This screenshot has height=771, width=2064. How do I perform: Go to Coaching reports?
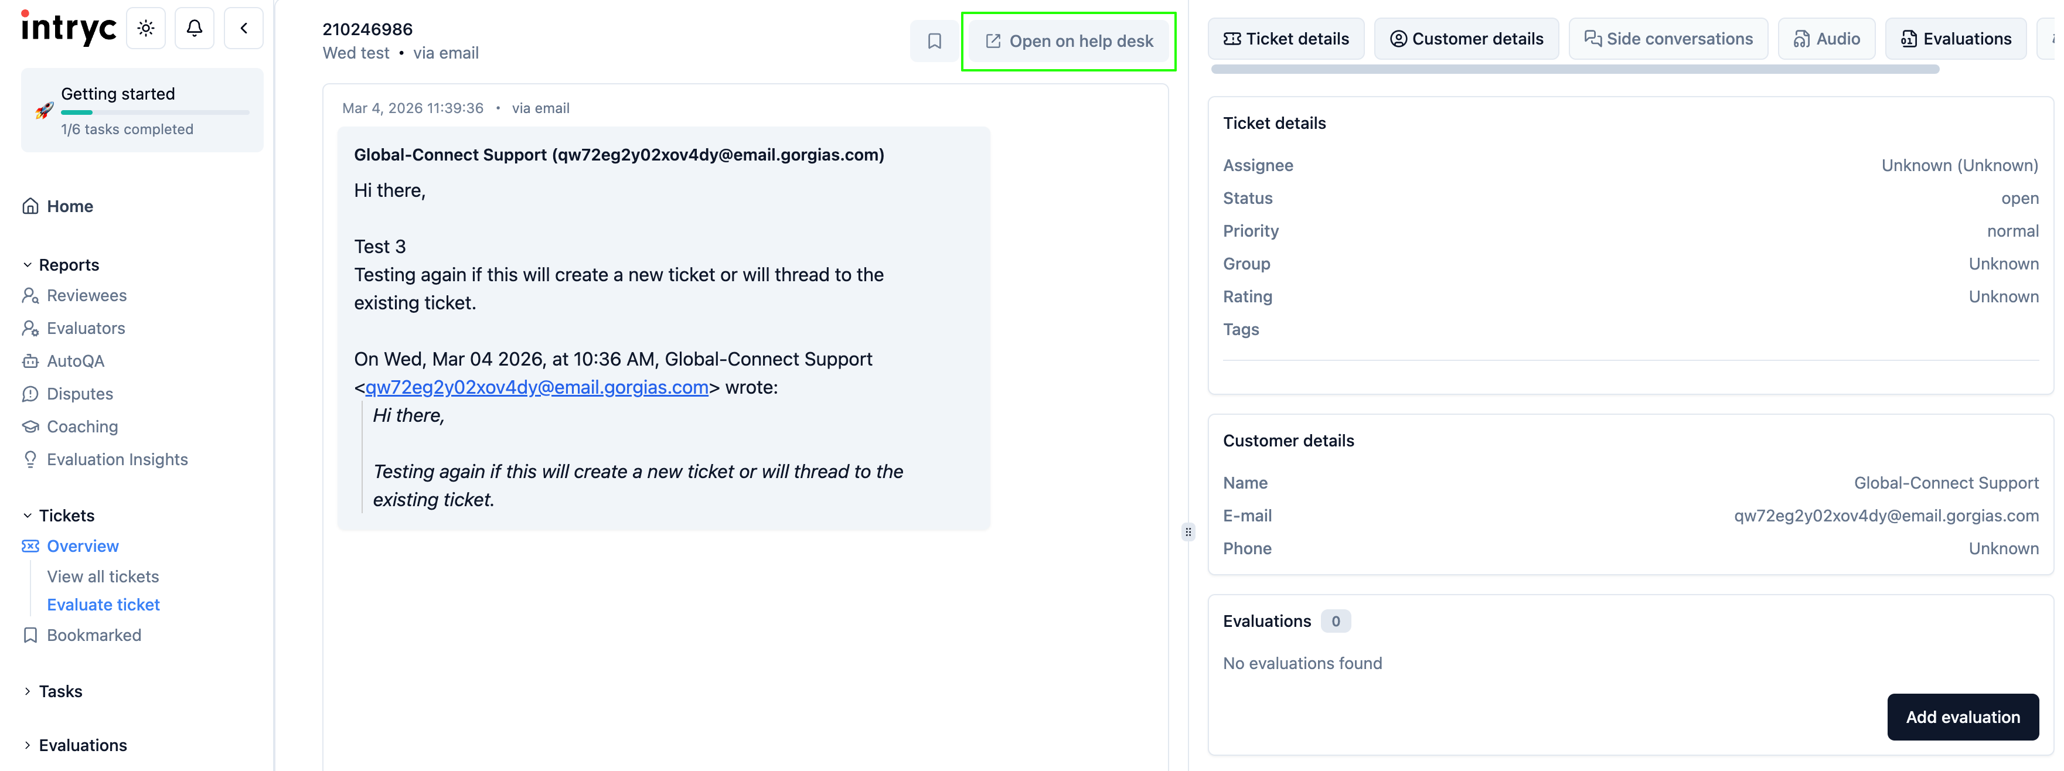click(x=81, y=427)
